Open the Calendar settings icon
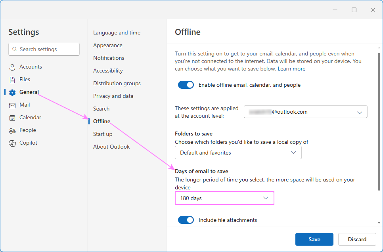The height and width of the screenshot is (252, 383). click(x=12, y=117)
